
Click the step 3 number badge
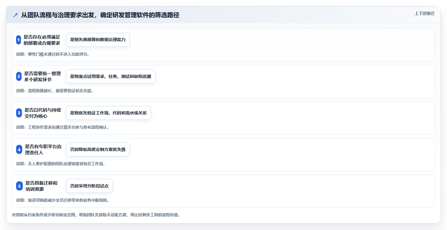[19, 113]
